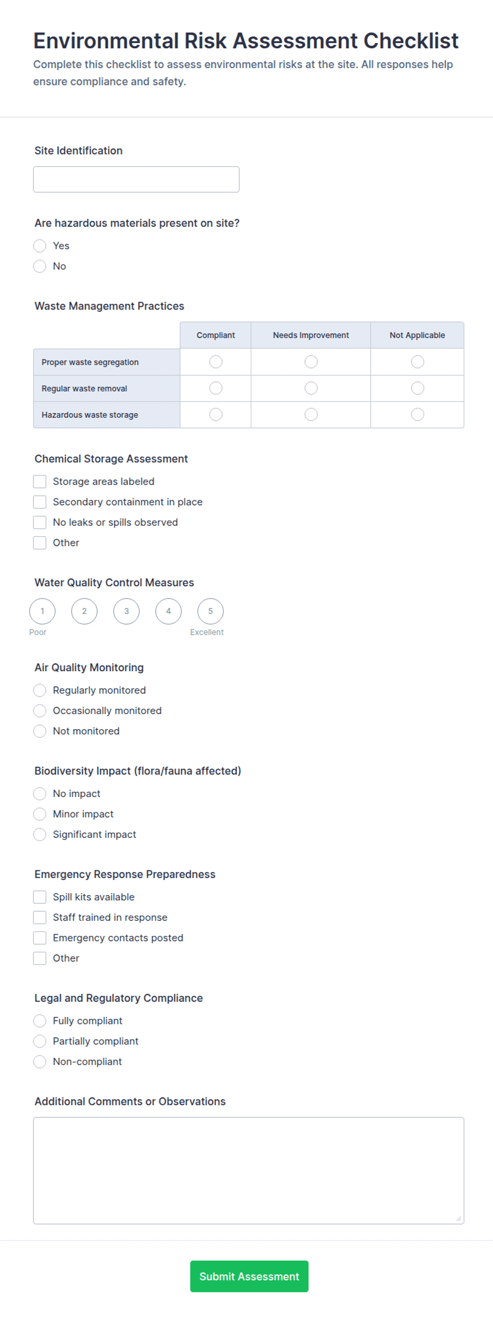Click the Submit Assessment button

tap(249, 1277)
